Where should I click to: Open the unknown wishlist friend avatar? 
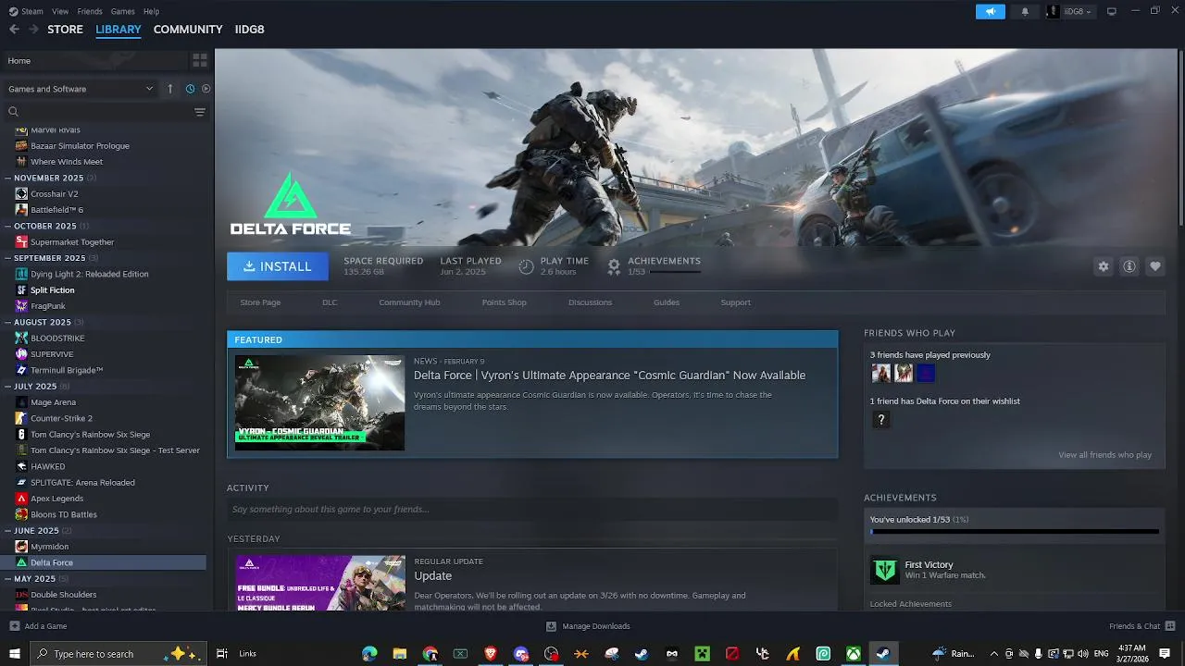pos(880,420)
